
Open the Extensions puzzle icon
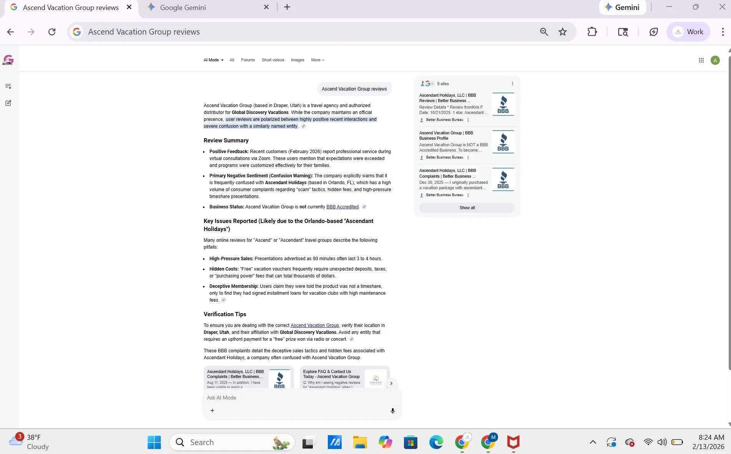pyautogui.click(x=592, y=32)
